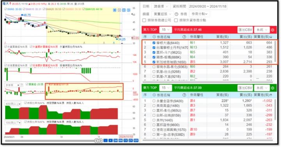Toggle SMA120 moving average checkbox
The width and height of the screenshot is (281, 148).
click(x=84, y=9)
